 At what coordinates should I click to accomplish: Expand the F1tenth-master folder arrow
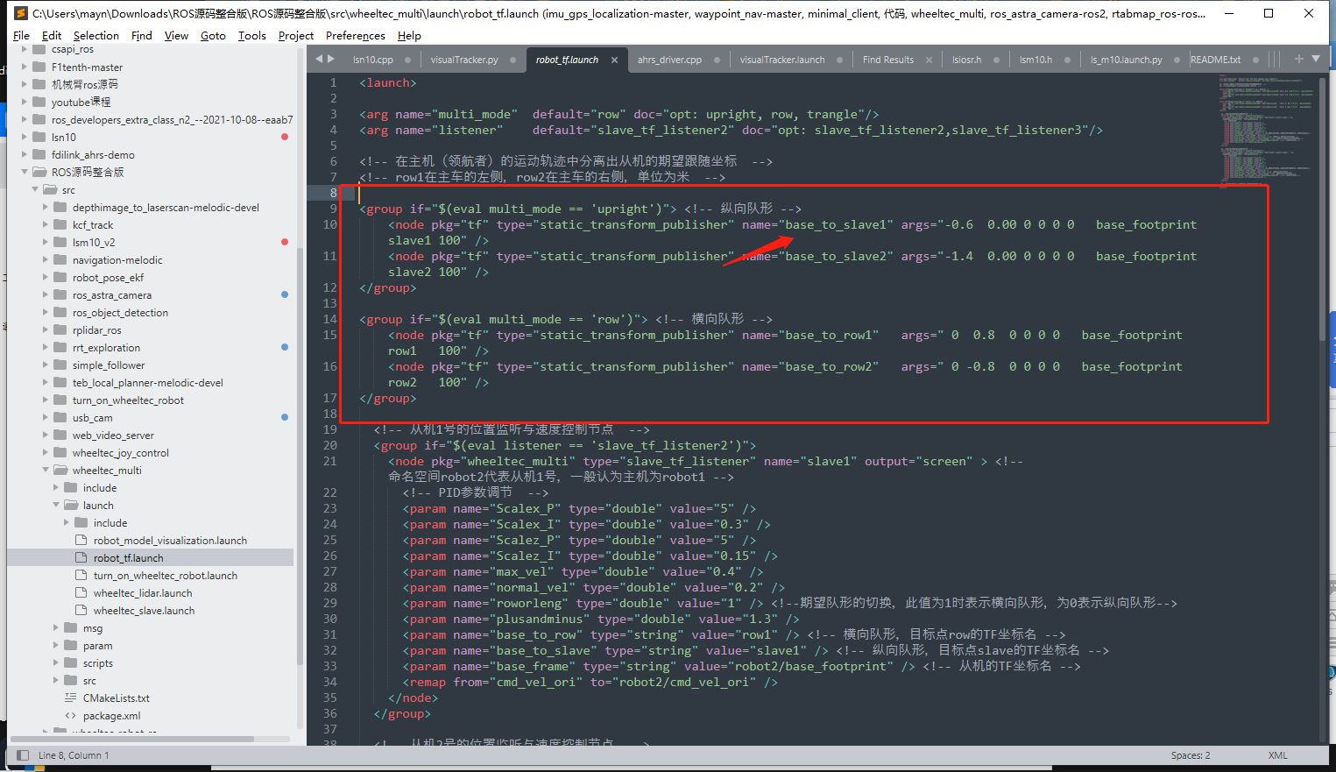tap(25, 67)
